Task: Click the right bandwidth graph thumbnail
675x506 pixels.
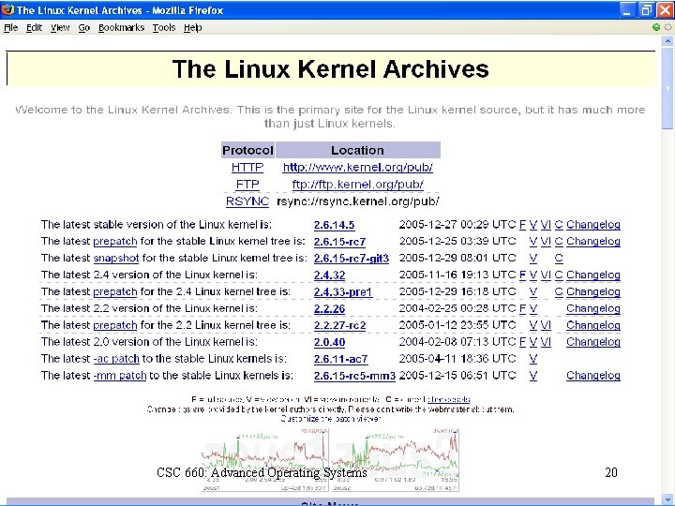Action: (395, 459)
